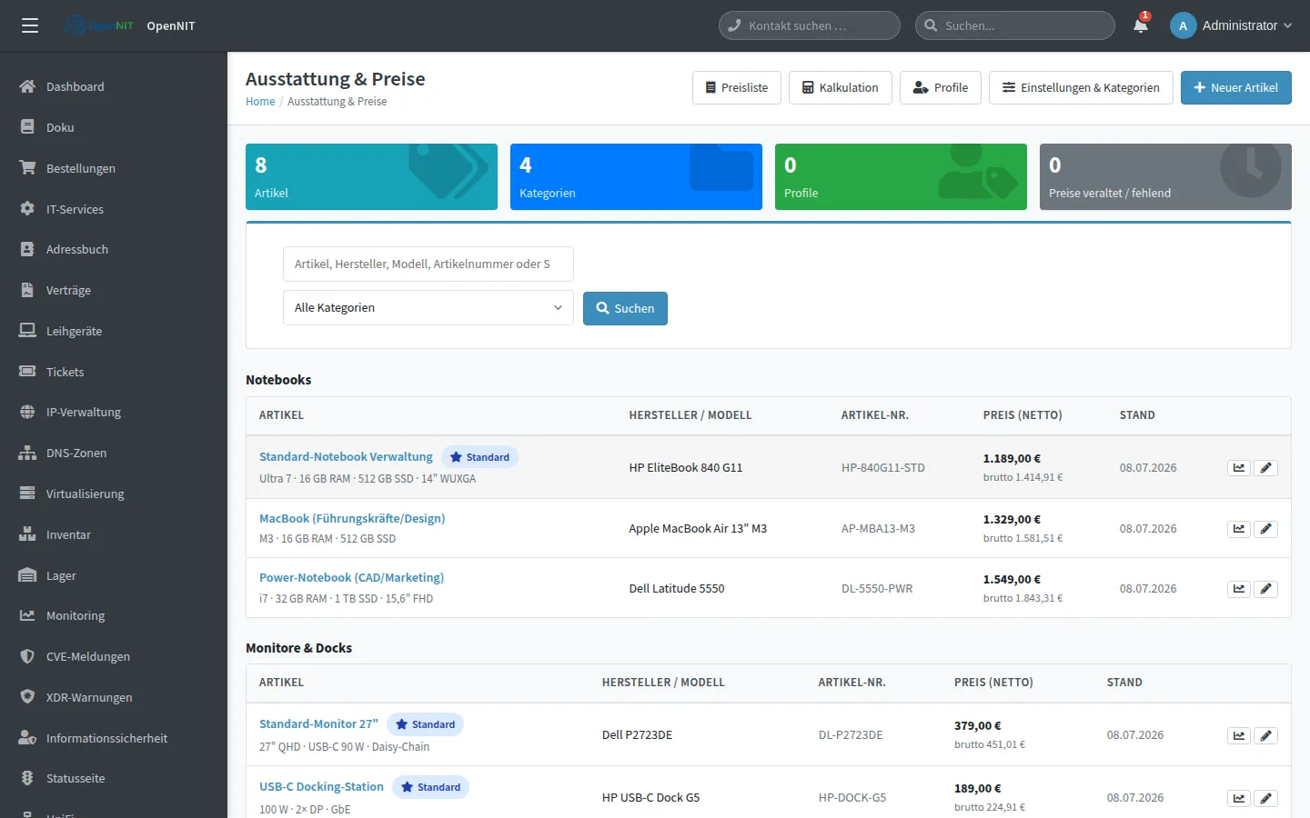The image size is (1310, 818).
Task: Click article number AP-MBA13-M3
Action: click(x=878, y=529)
